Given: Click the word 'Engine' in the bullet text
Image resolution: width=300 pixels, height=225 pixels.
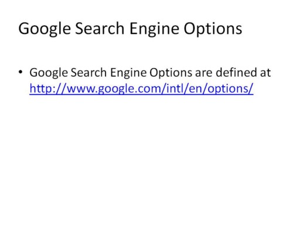Looking at the screenshot, I should coord(128,73).
